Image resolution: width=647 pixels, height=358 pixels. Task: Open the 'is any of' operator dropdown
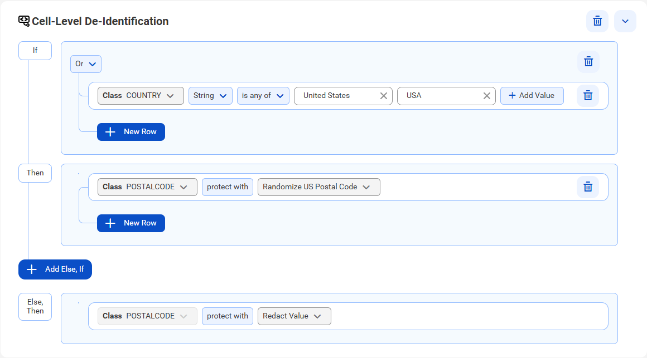(x=263, y=96)
